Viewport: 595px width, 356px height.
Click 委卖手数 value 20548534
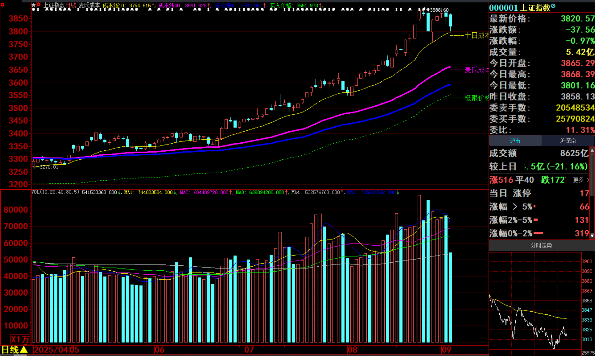coord(575,108)
